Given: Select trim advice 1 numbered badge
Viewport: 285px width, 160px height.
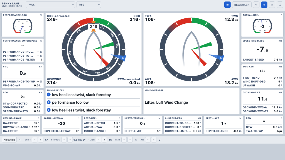Looking at the screenshot, I should (49, 95).
